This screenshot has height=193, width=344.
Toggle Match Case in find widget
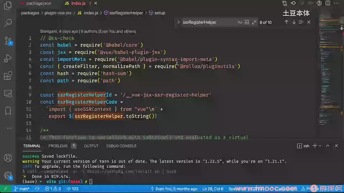point(240,22)
